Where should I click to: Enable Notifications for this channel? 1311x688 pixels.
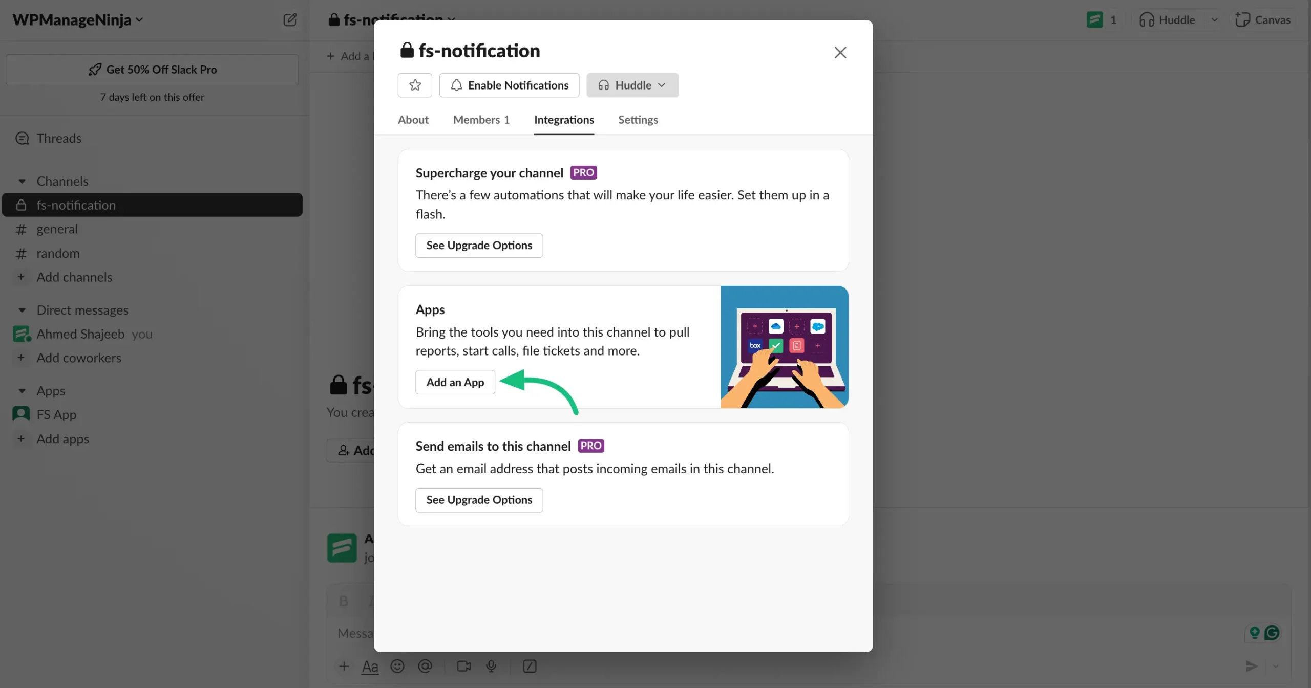pyautogui.click(x=509, y=85)
